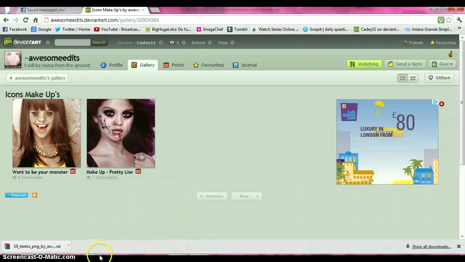Click the print icon beside Make Up - Pretty Liar
This screenshot has width=465, height=262.
[138, 171]
